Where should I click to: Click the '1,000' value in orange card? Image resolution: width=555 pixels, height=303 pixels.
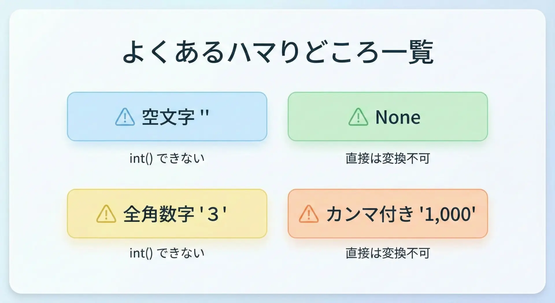[447, 214]
